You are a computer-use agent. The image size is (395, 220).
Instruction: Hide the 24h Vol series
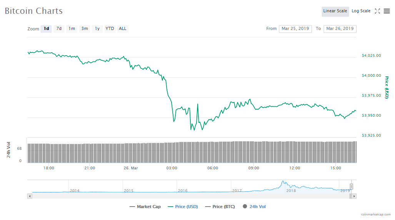[x=254, y=207]
